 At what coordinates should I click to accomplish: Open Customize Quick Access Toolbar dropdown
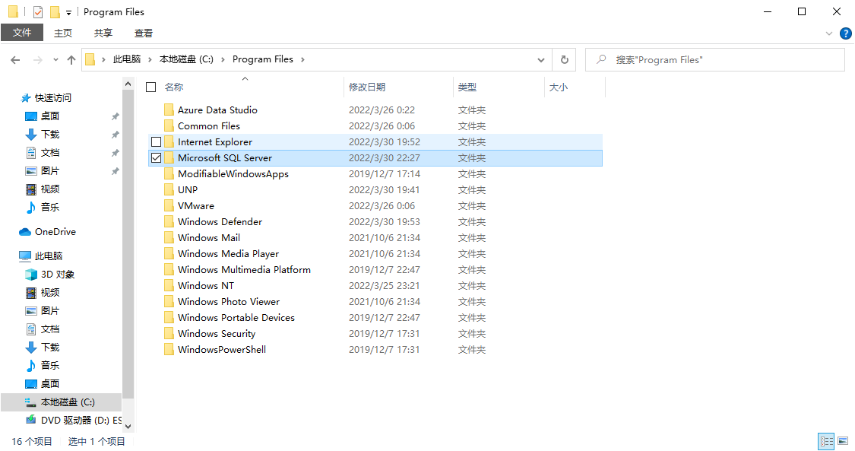68,12
